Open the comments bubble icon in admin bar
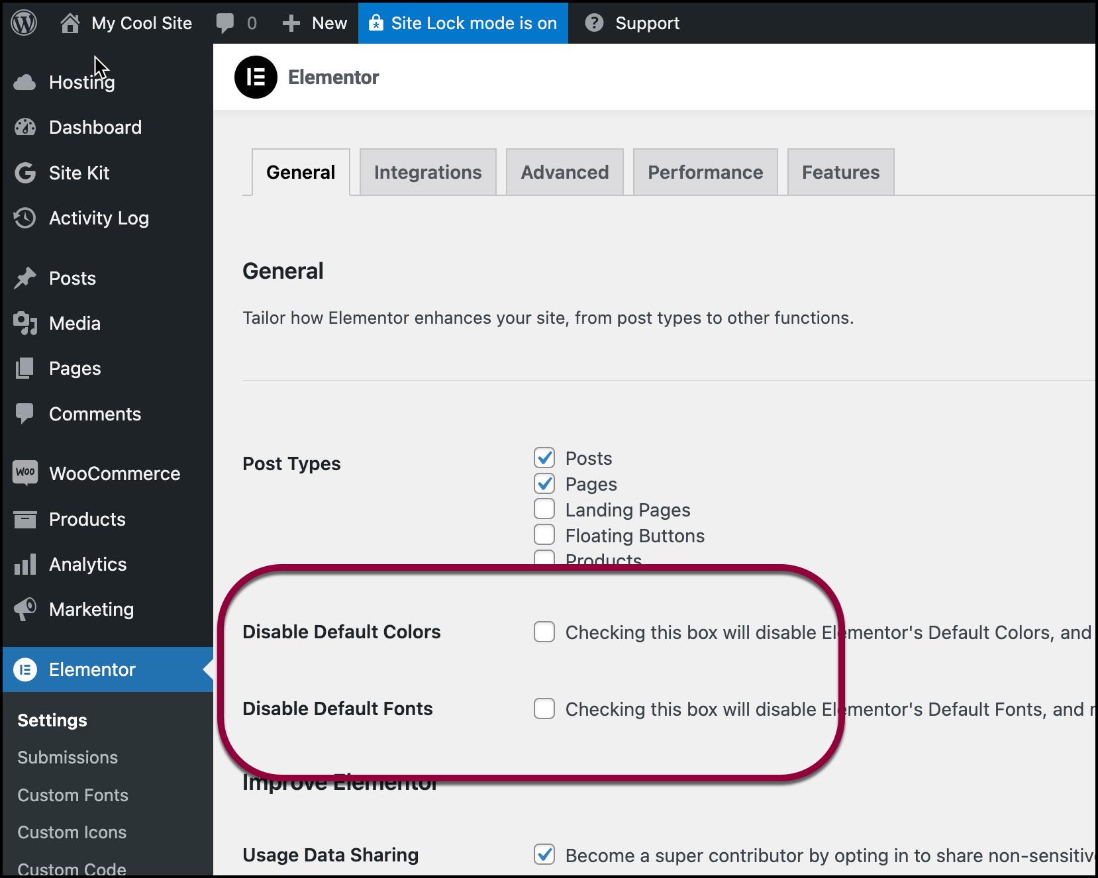The image size is (1098, 878). click(225, 23)
